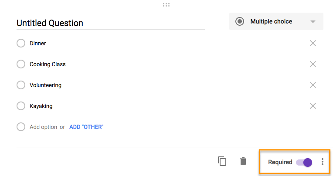The image size is (333, 176).
Task: Click the Add option placeholder text
Action: pyautogui.click(x=43, y=127)
